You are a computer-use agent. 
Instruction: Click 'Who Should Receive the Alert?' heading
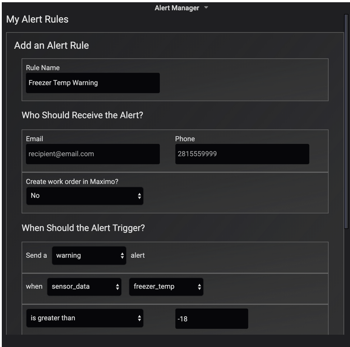(83, 115)
